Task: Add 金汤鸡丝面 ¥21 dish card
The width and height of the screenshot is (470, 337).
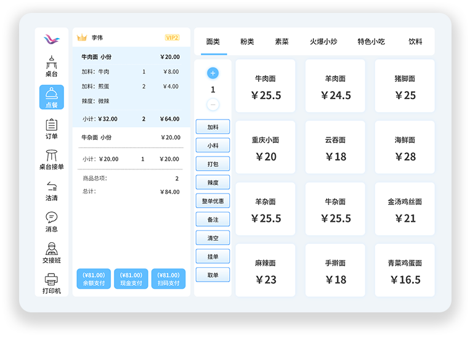Action: (405, 209)
